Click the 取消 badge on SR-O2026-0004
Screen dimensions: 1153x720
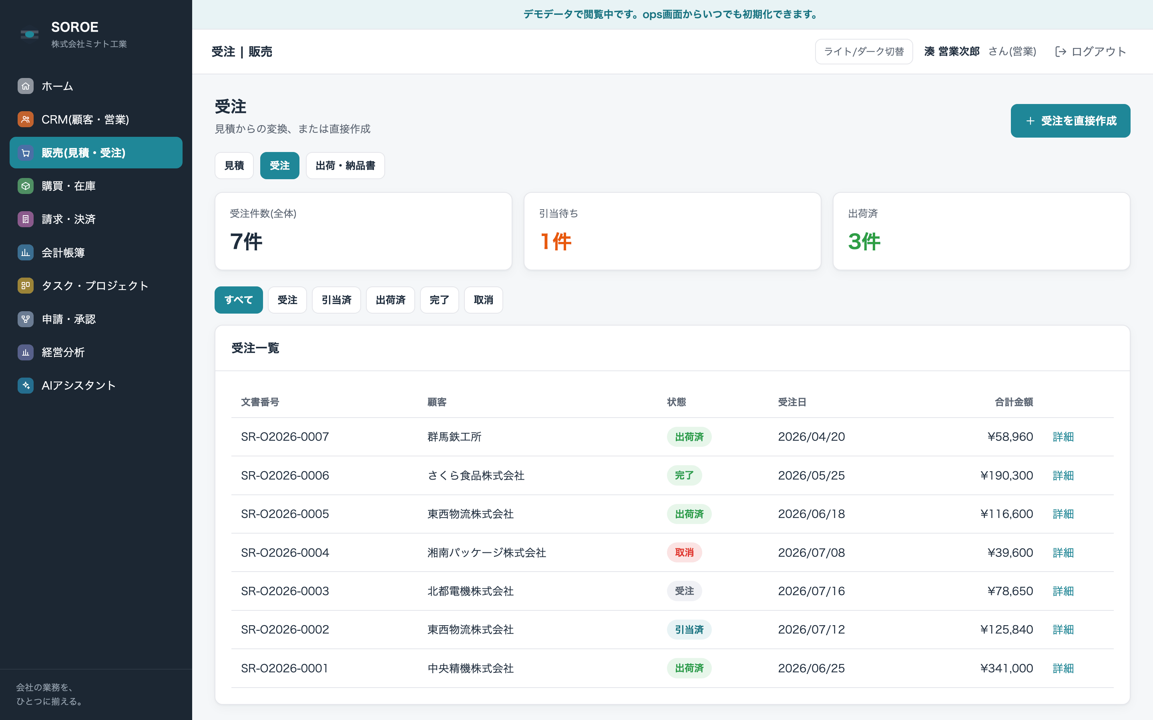click(x=684, y=552)
